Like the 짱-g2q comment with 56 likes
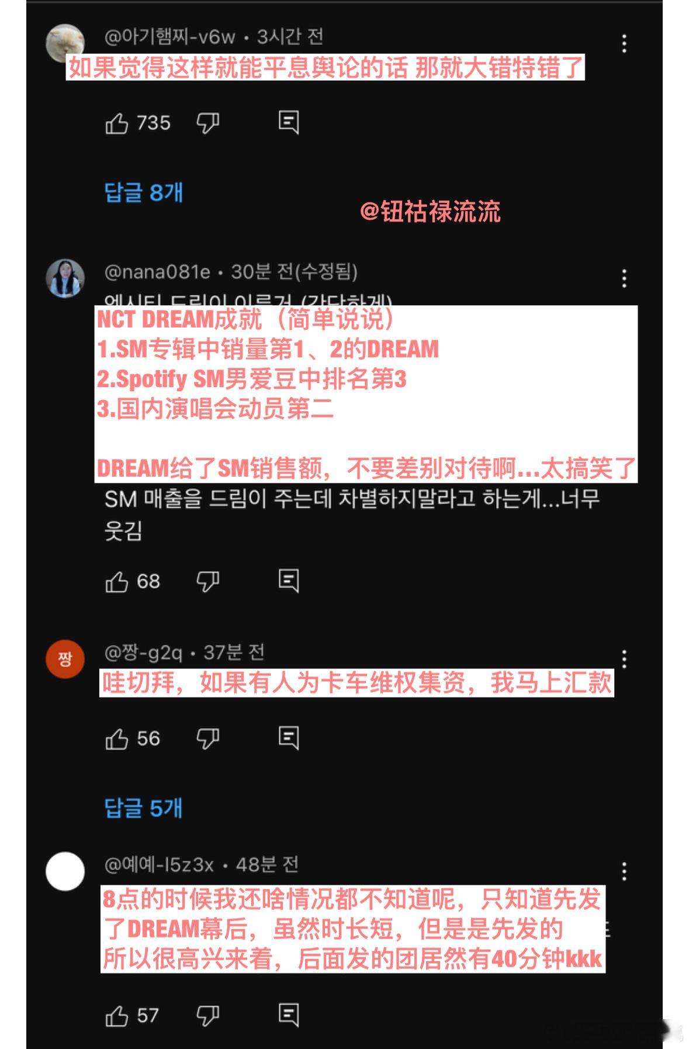The image size is (689, 1049). click(117, 739)
